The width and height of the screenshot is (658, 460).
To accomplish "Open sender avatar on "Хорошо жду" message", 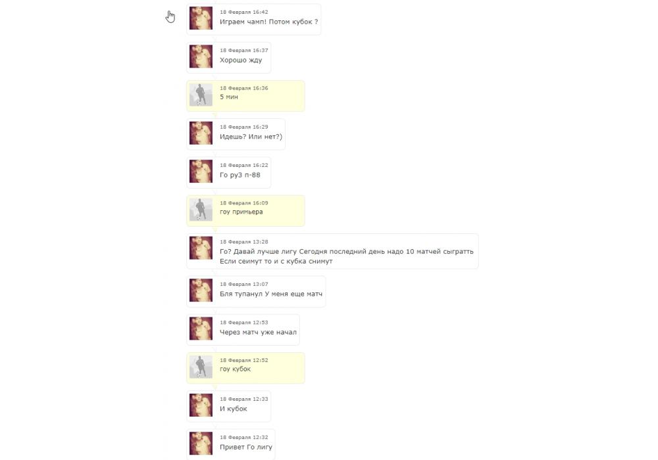I will pos(201,56).
